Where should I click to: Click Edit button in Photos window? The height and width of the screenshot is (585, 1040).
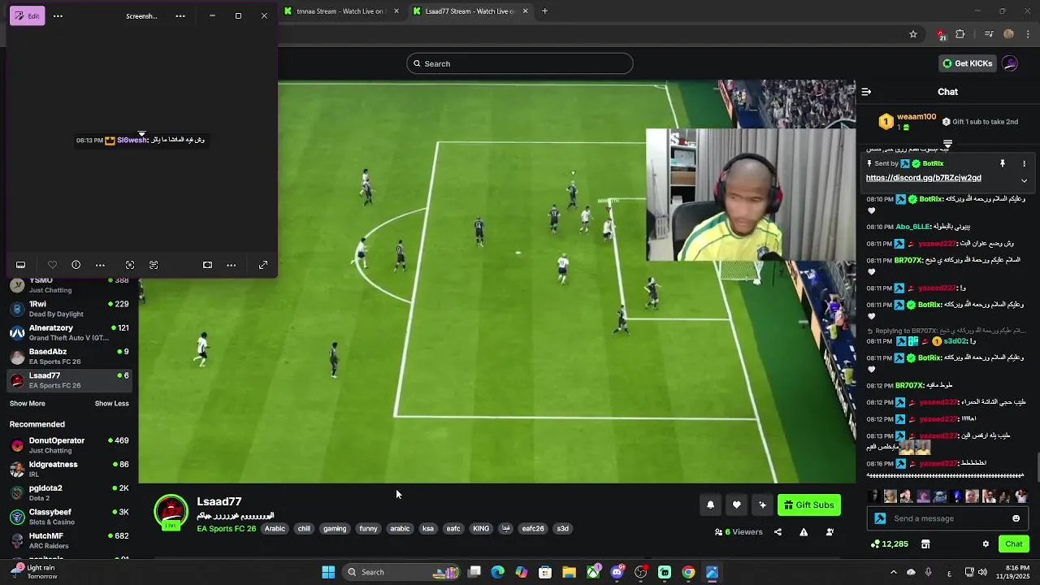point(27,15)
